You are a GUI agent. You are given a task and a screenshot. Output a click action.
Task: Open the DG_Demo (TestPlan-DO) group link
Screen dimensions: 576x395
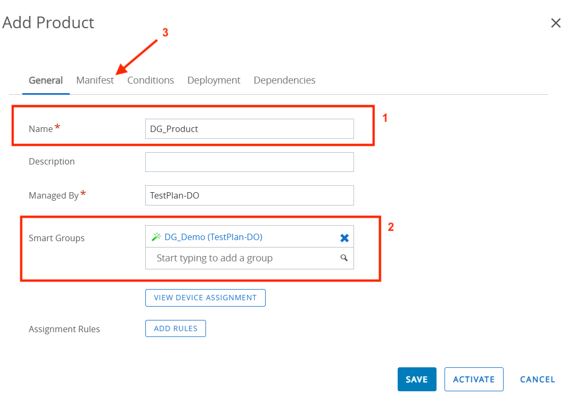pos(213,237)
